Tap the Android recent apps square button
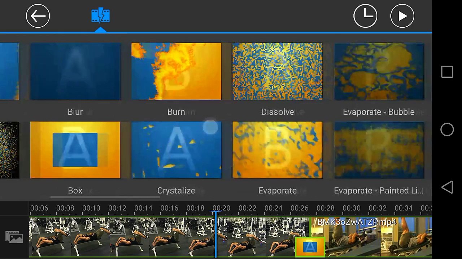462x259 pixels. click(447, 72)
